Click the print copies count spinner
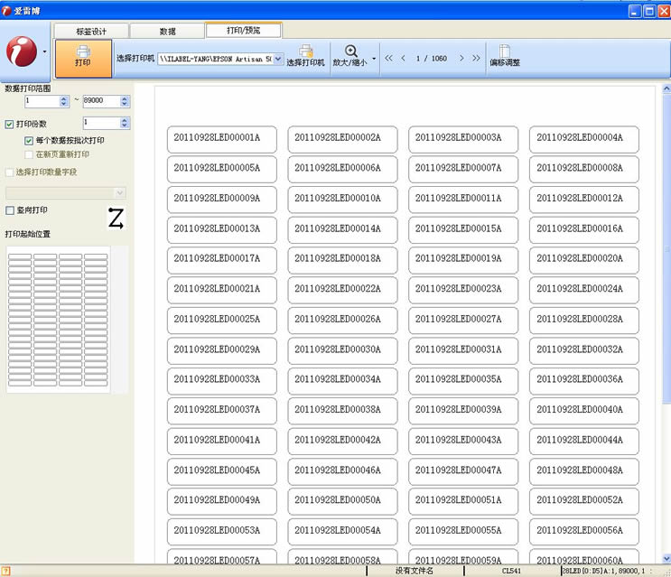Screen dimensions: 671x577 [125, 123]
